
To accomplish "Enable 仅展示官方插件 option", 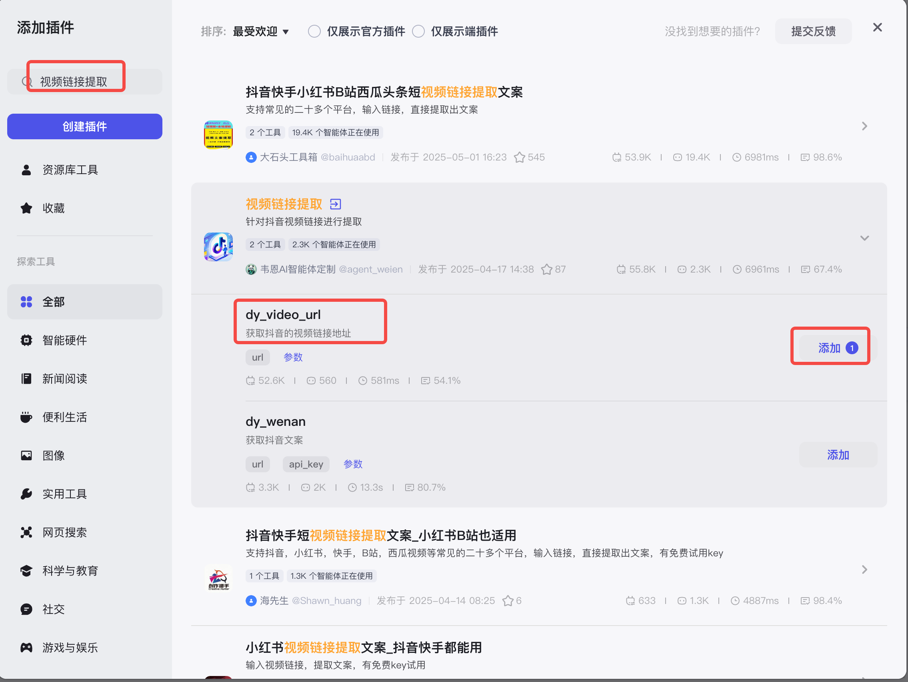I will [x=314, y=32].
